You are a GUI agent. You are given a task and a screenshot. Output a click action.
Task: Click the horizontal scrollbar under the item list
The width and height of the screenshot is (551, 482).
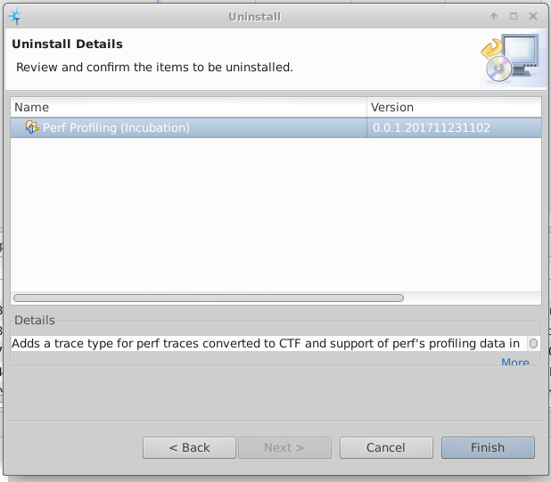tap(209, 298)
